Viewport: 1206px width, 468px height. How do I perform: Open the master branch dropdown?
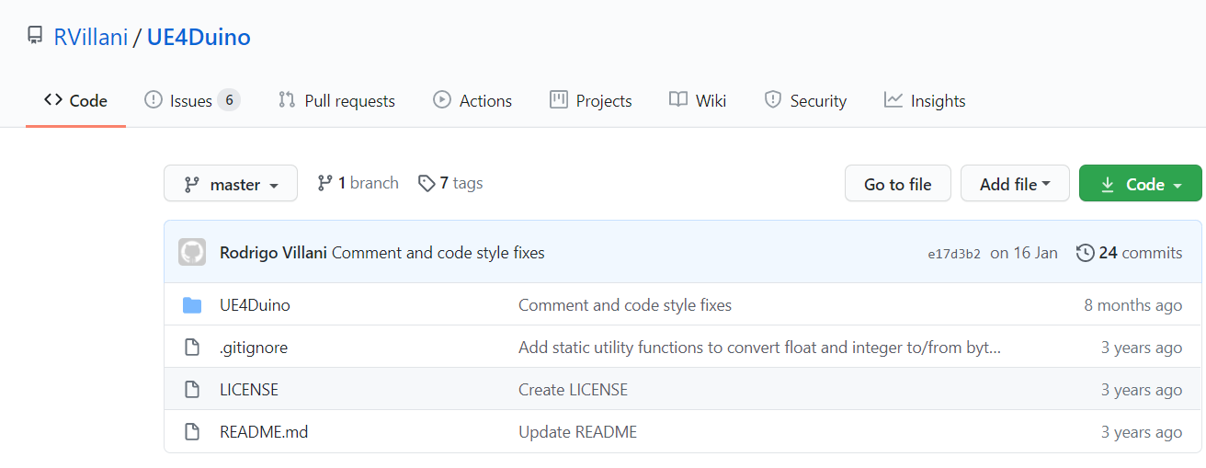coord(231,183)
